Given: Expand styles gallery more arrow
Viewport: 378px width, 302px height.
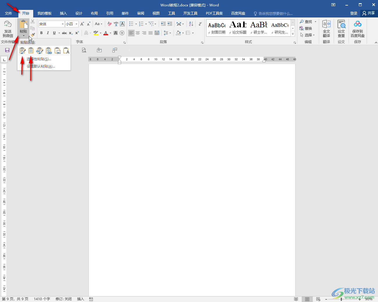Looking at the screenshot, I should [293, 34].
